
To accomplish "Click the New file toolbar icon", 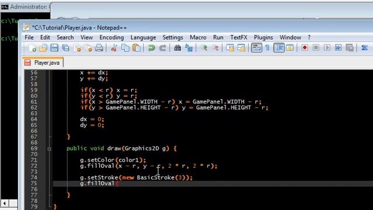I will coord(33,48).
